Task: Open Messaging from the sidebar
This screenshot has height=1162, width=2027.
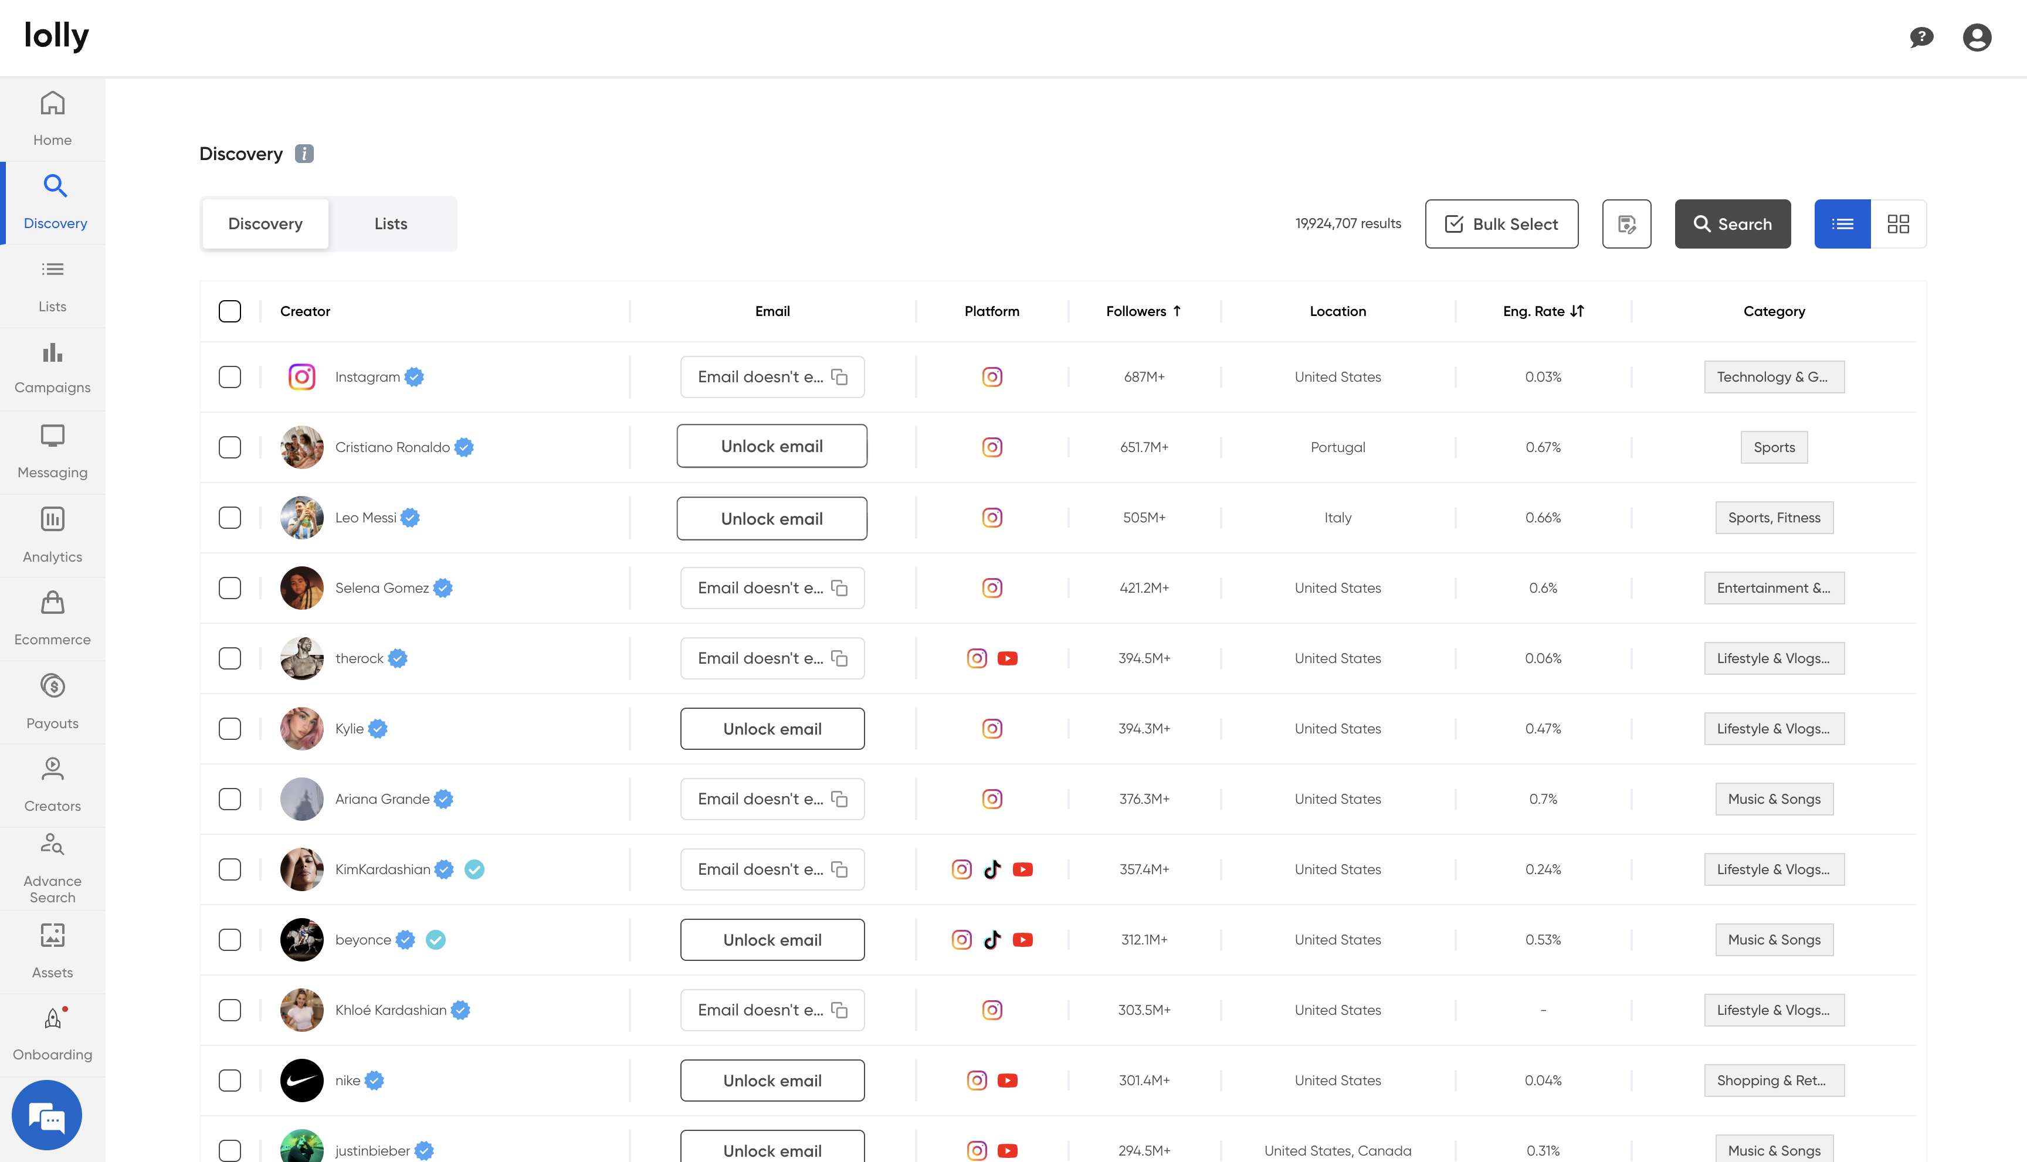Action: pyautogui.click(x=52, y=453)
